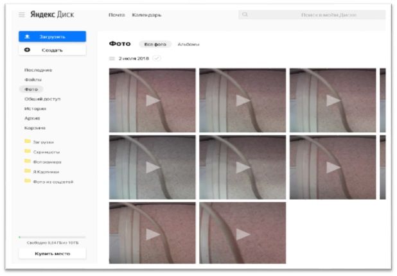Switch to the Все фото tab
The image size is (397, 276).
(x=155, y=44)
